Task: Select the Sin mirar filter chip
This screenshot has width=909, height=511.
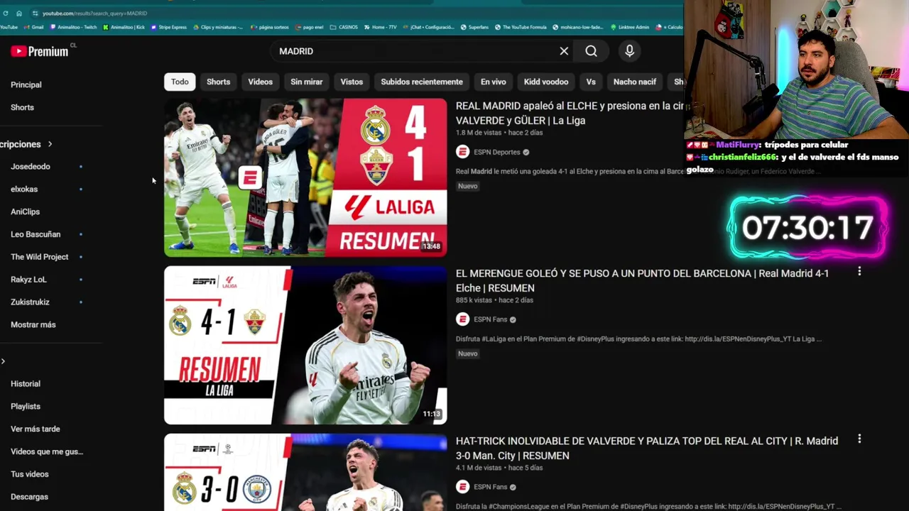Action: (306, 82)
